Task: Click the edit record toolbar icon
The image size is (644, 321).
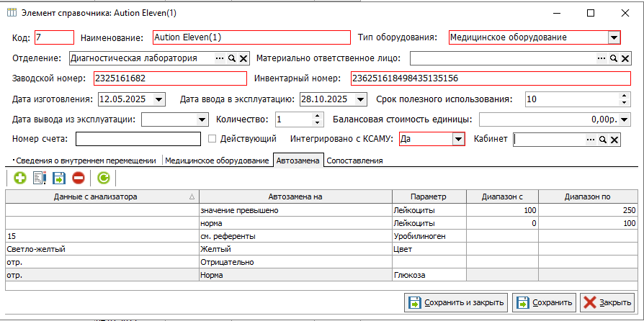Action: coord(40,177)
